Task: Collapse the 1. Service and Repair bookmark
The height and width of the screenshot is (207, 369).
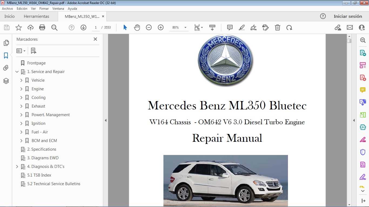Action: click(x=17, y=72)
